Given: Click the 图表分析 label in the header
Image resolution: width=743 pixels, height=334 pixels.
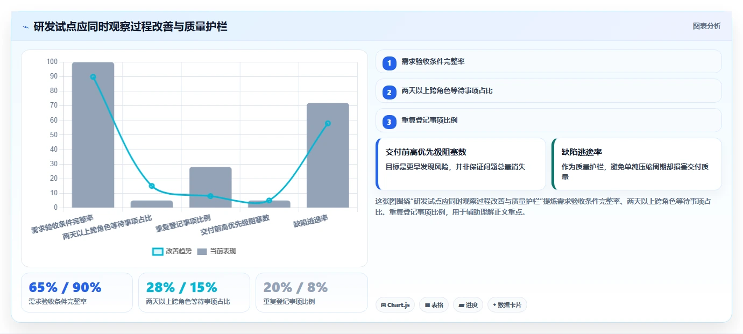Looking at the screenshot, I should click(x=706, y=26).
